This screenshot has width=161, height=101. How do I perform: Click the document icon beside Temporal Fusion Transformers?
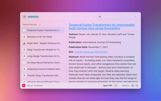coord(24,30)
